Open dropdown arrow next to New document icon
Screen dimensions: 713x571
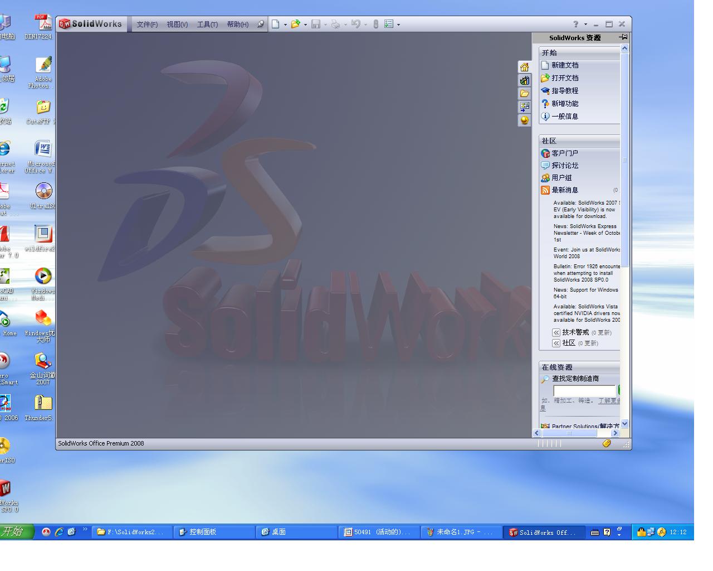click(x=285, y=25)
